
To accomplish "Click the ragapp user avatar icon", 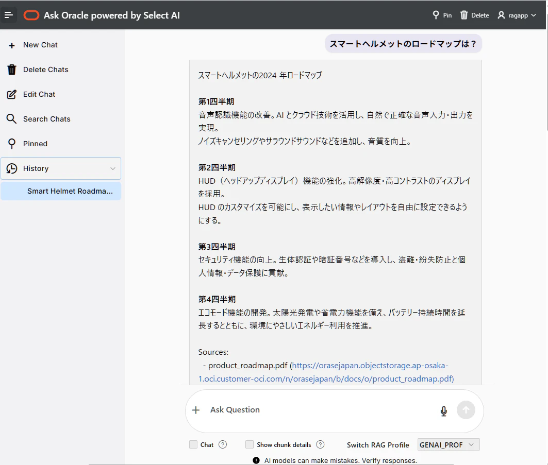I will 501,15.
